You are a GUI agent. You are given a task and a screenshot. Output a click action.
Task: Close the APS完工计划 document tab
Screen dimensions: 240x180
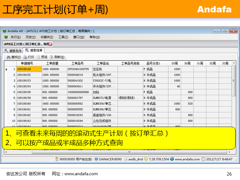coord(50,44)
